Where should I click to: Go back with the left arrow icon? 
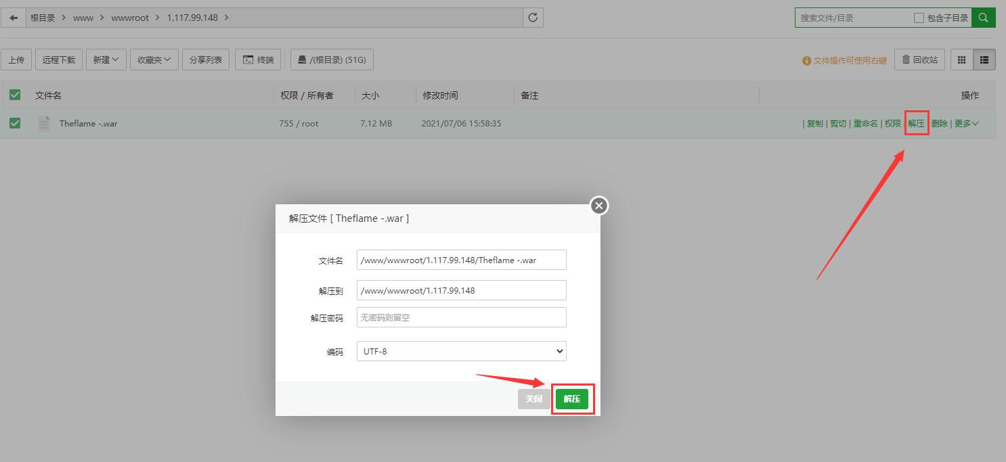14,18
